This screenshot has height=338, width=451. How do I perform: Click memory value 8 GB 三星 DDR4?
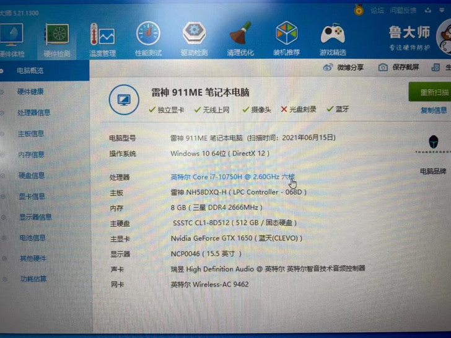[x=217, y=207]
